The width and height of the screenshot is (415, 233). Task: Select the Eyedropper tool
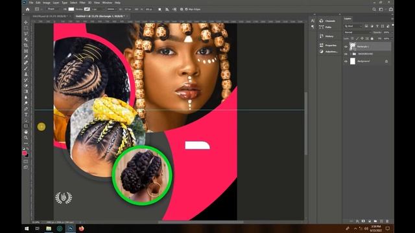click(26, 57)
